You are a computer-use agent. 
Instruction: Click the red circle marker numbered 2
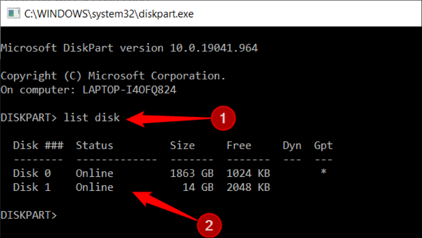[208, 225]
